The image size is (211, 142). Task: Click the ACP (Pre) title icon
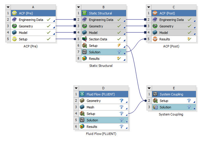click(14, 13)
